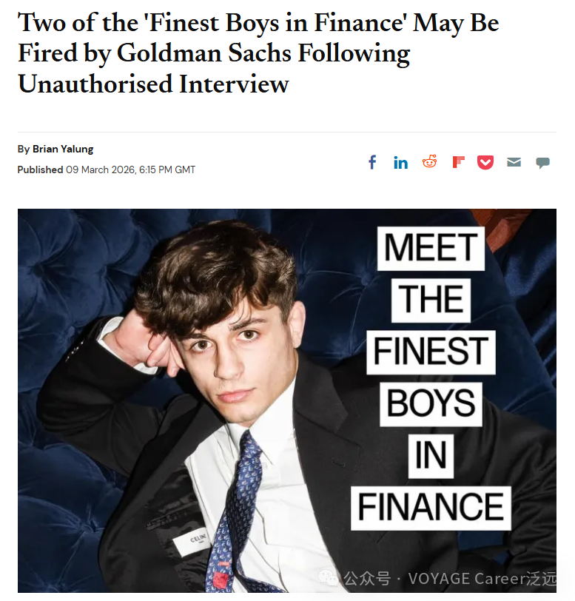Click the Celine tag on the jacket
The image size is (575, 601).
196,541
